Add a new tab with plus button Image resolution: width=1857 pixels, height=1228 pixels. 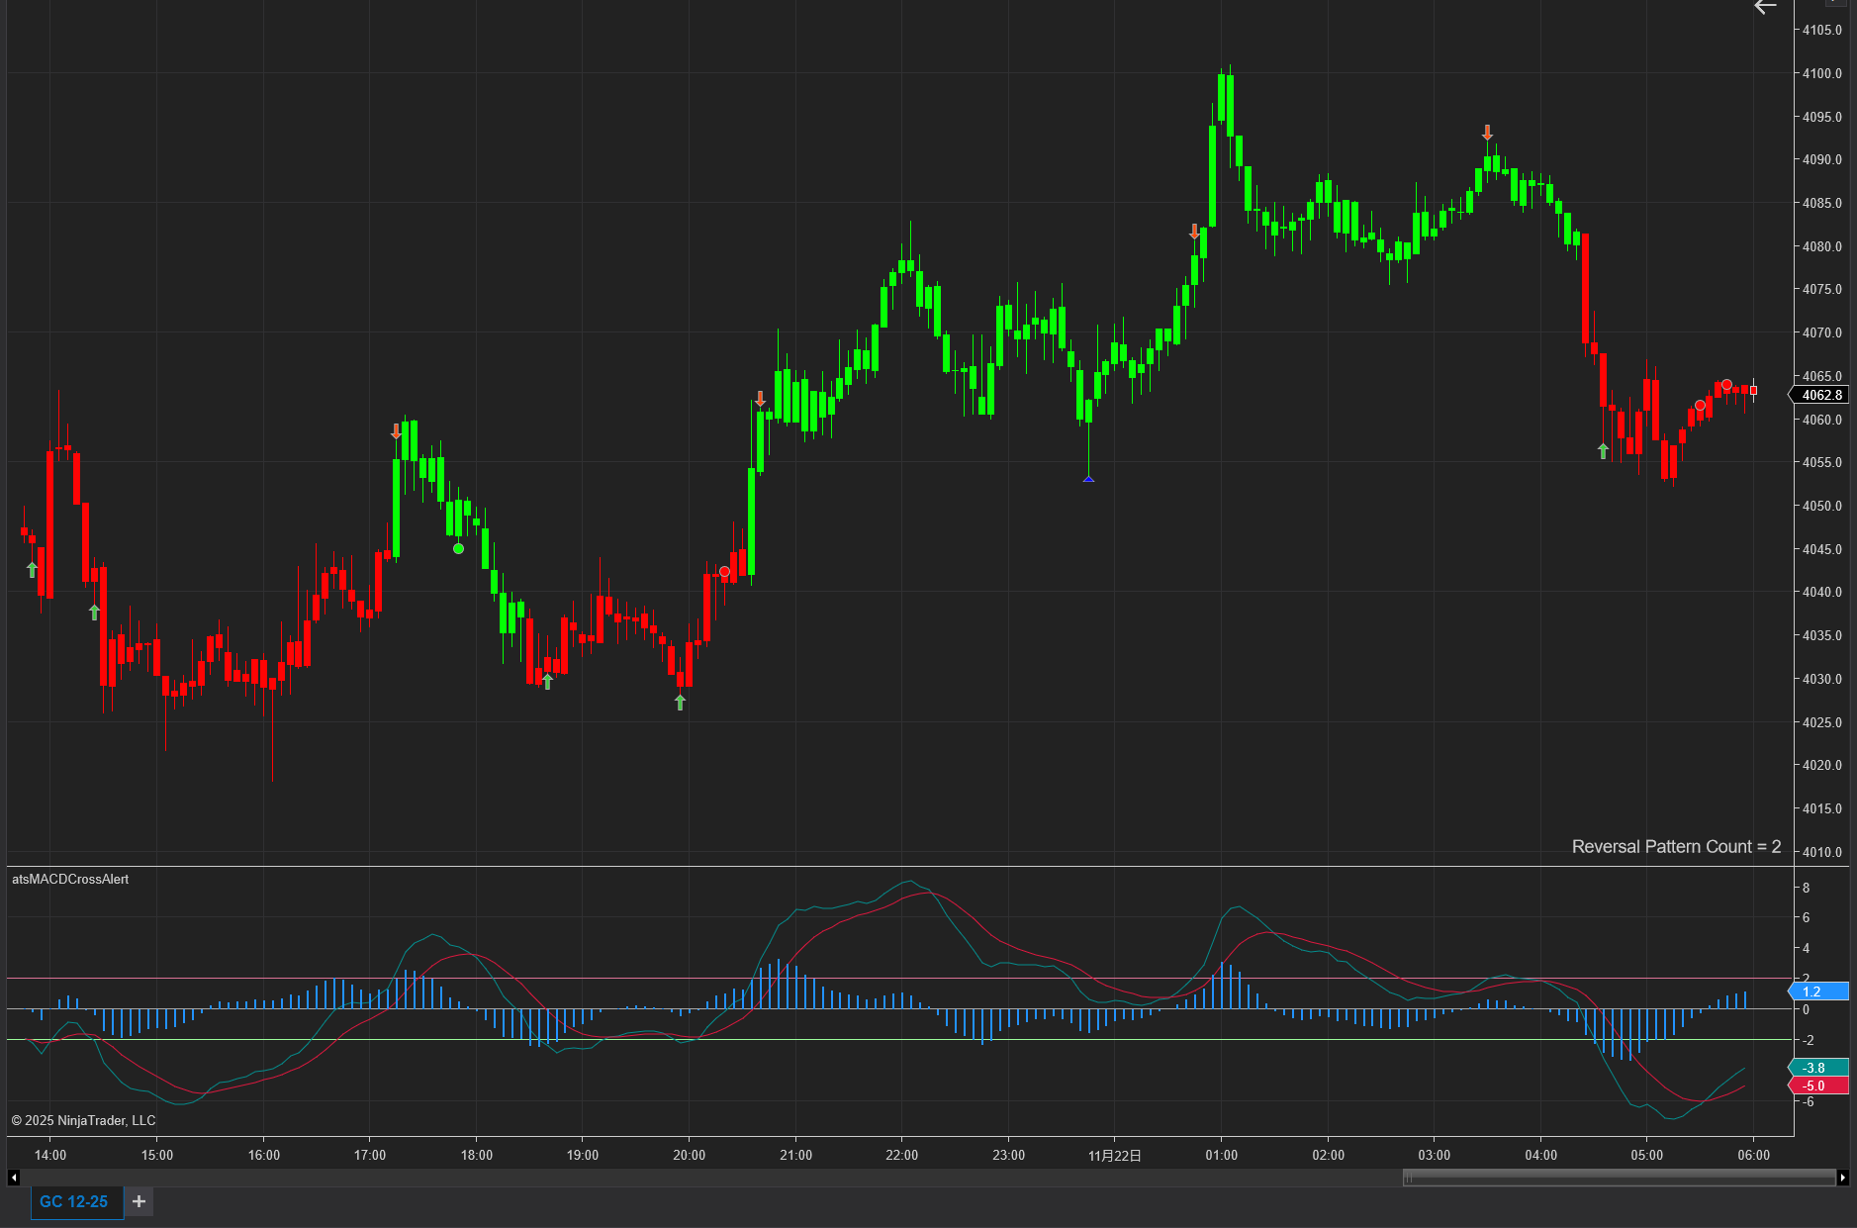pyautogui.click(x=139, y=1201)
